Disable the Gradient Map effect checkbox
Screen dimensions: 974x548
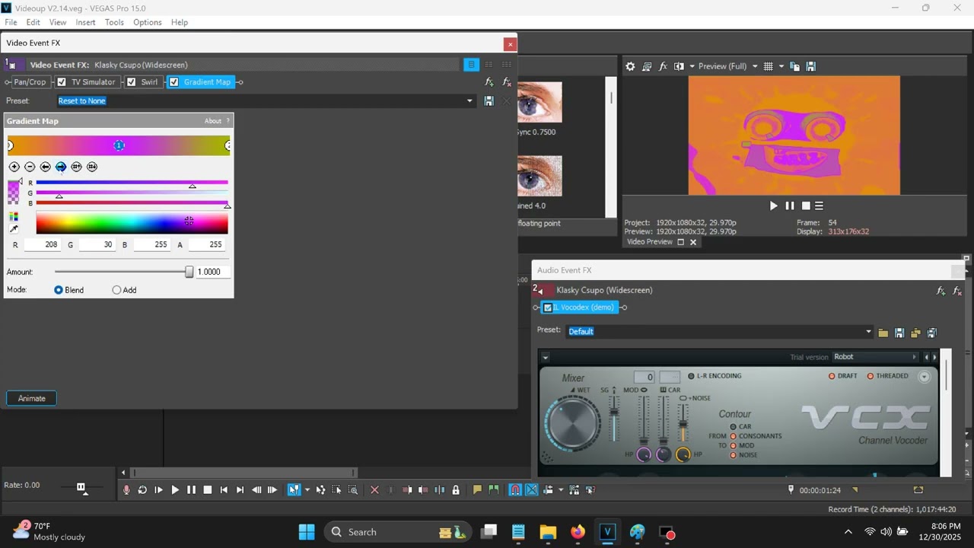(x=174, y=82)
